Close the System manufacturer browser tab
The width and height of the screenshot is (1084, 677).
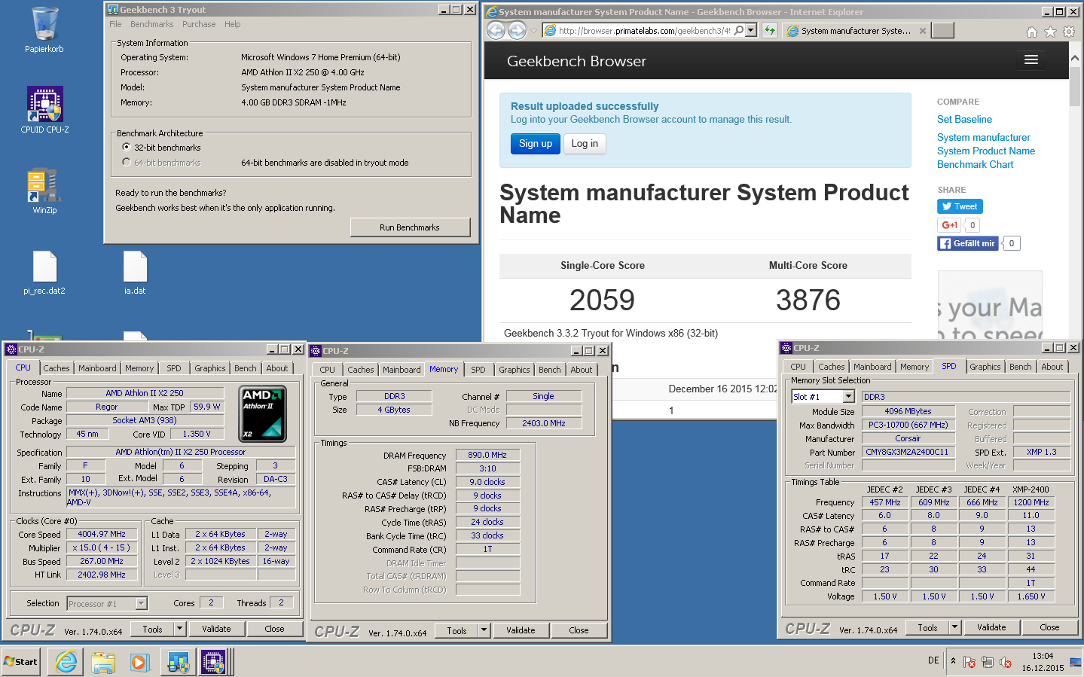click(922, 31)
